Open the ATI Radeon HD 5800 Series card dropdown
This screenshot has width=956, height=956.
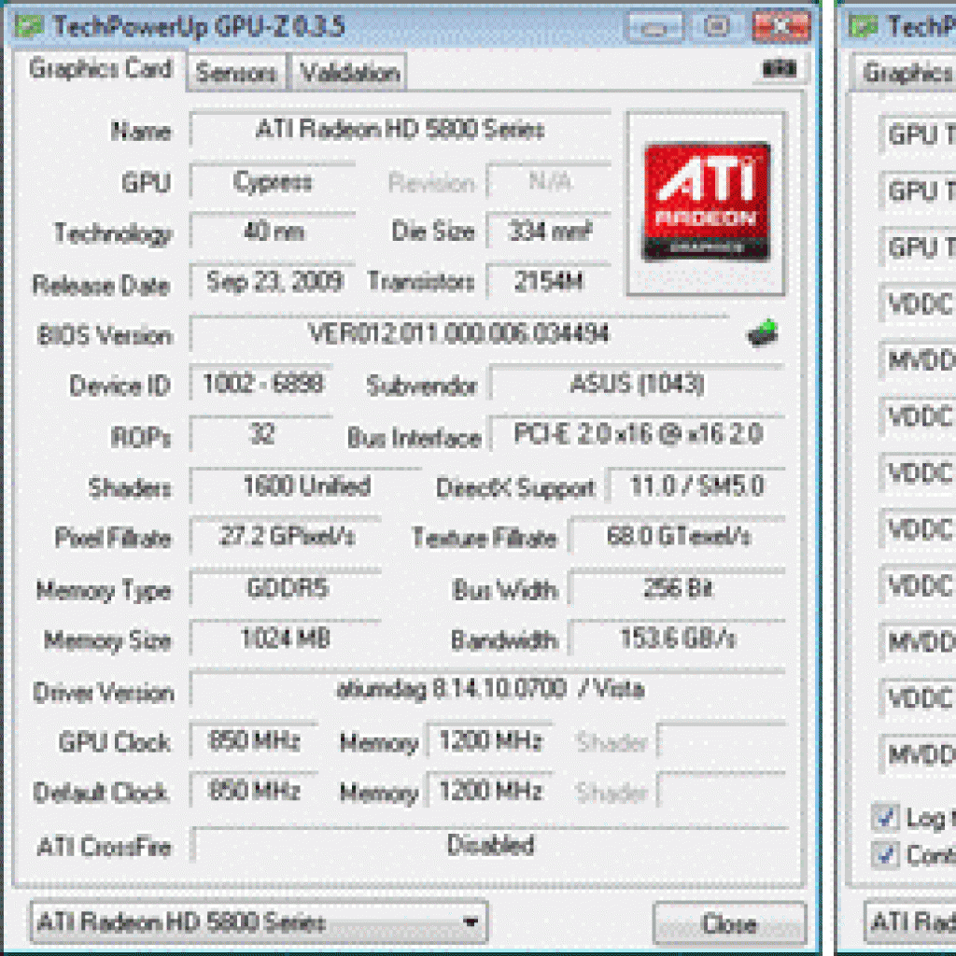point(259,921)
